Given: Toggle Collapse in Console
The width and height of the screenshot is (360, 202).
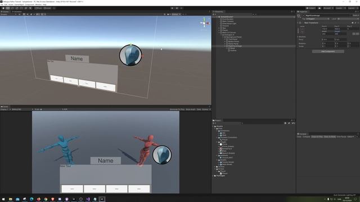Looking at the screenshot, I should coord(306,137).
